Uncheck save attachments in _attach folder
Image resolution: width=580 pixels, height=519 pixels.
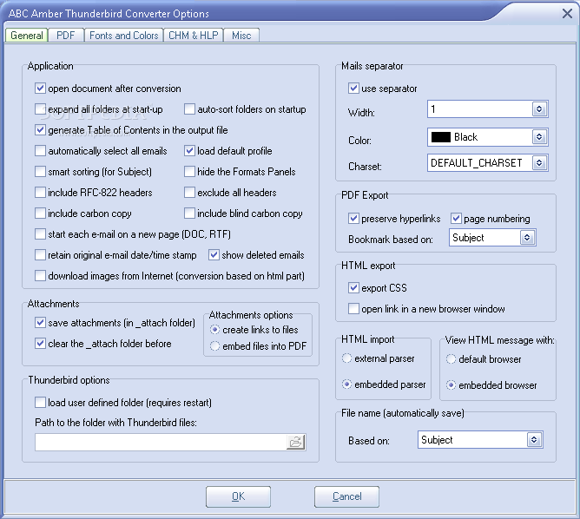tap(40, 323)
